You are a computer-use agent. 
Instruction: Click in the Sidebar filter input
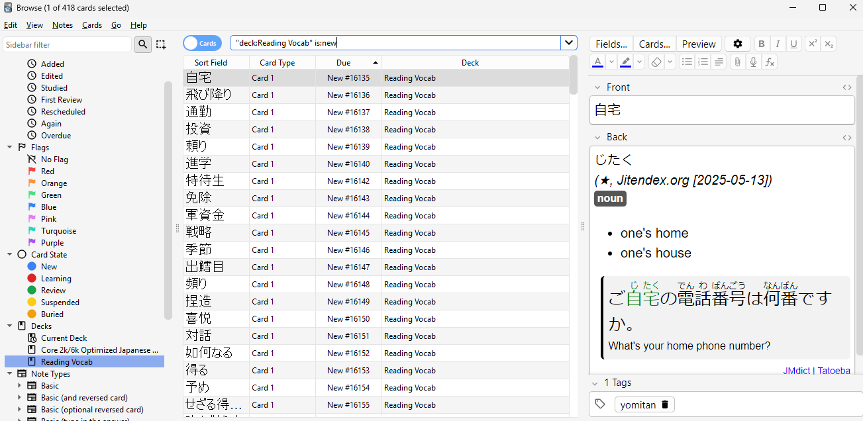pyautogui.click(x=68, y=44)
